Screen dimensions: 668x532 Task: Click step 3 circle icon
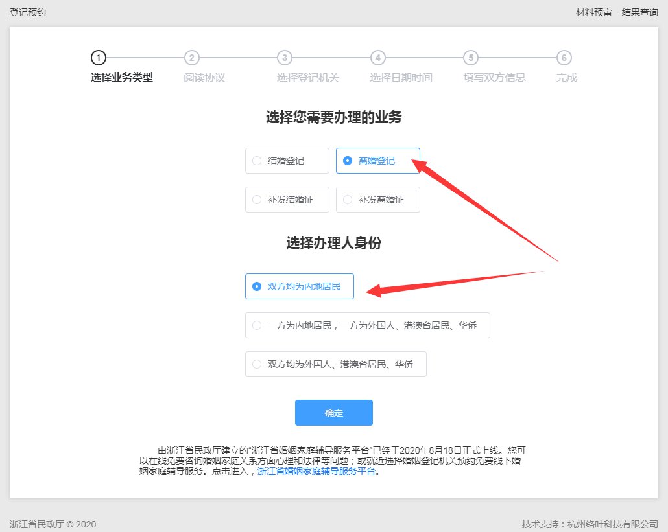(x=284, y=58)
